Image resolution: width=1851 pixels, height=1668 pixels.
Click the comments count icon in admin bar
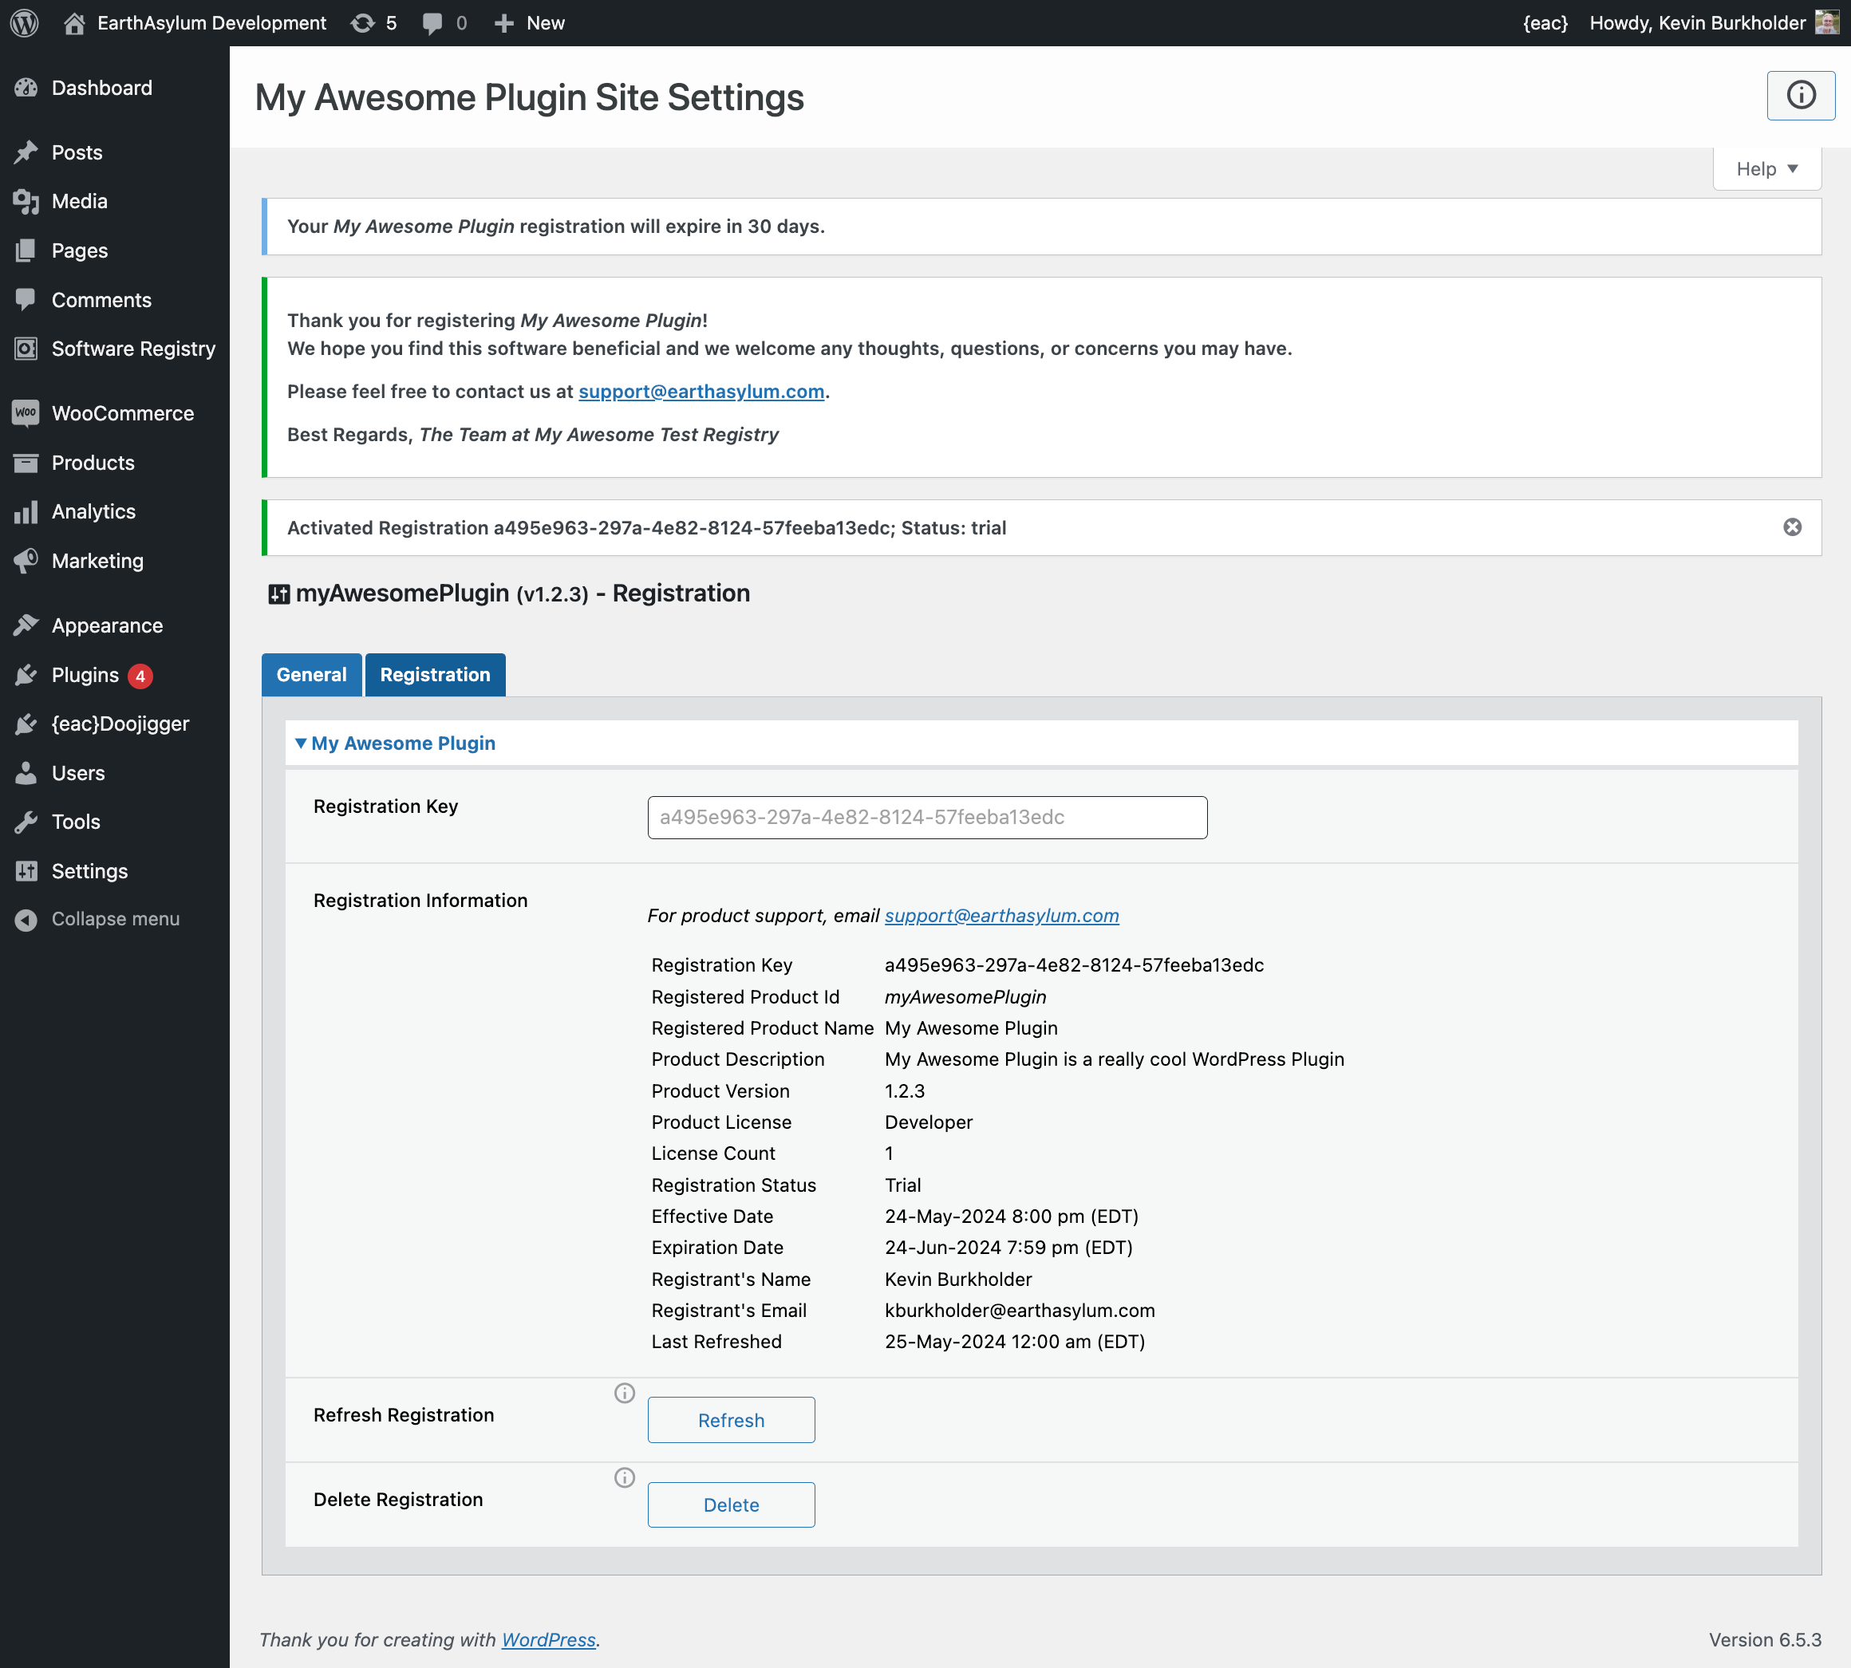443,22
